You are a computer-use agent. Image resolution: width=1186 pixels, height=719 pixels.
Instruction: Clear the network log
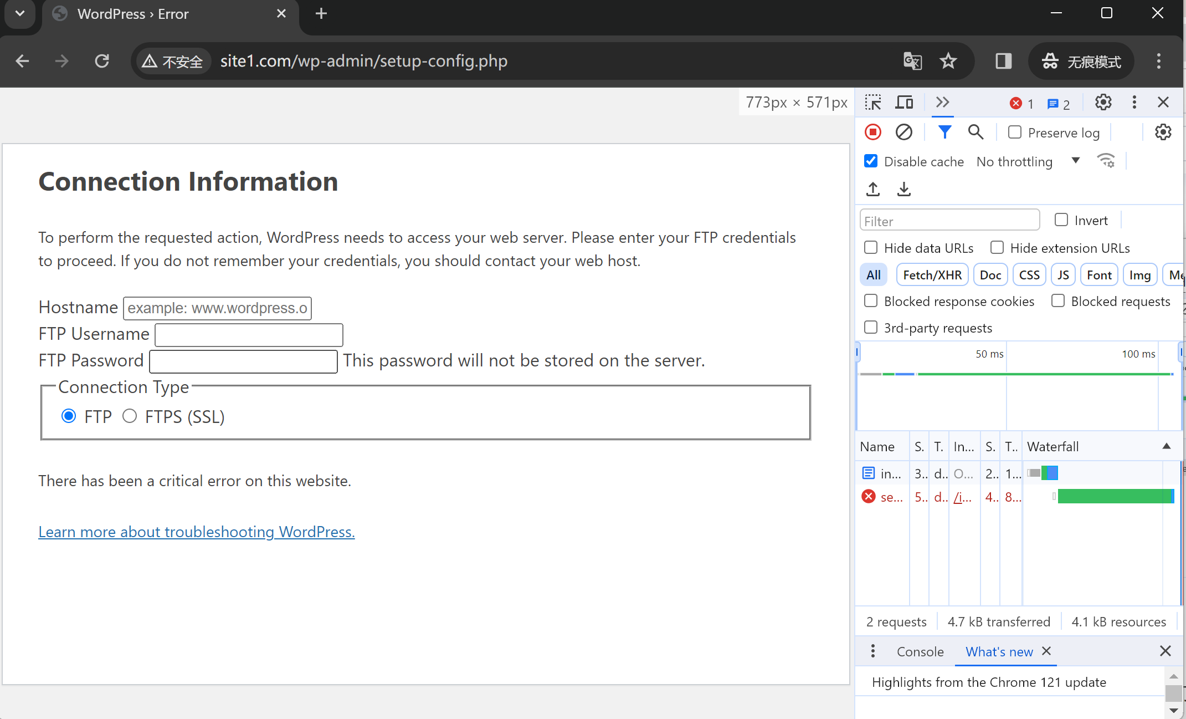click(x=903, y=132)
